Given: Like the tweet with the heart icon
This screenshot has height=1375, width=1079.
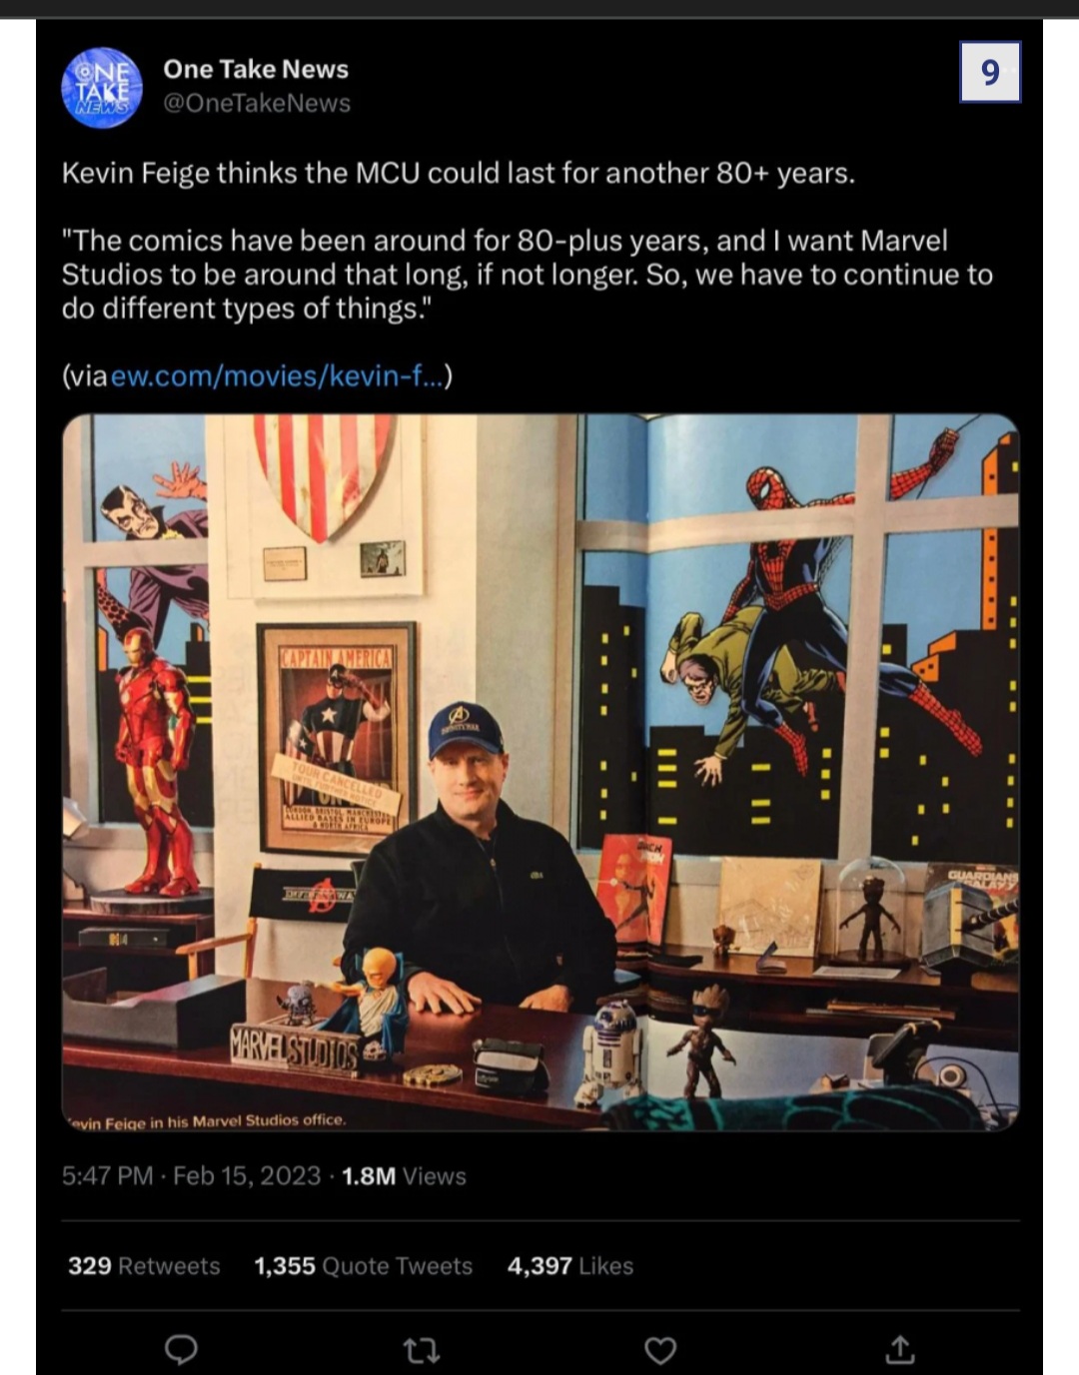Looking at the screenshot, I should point(659,1350).
